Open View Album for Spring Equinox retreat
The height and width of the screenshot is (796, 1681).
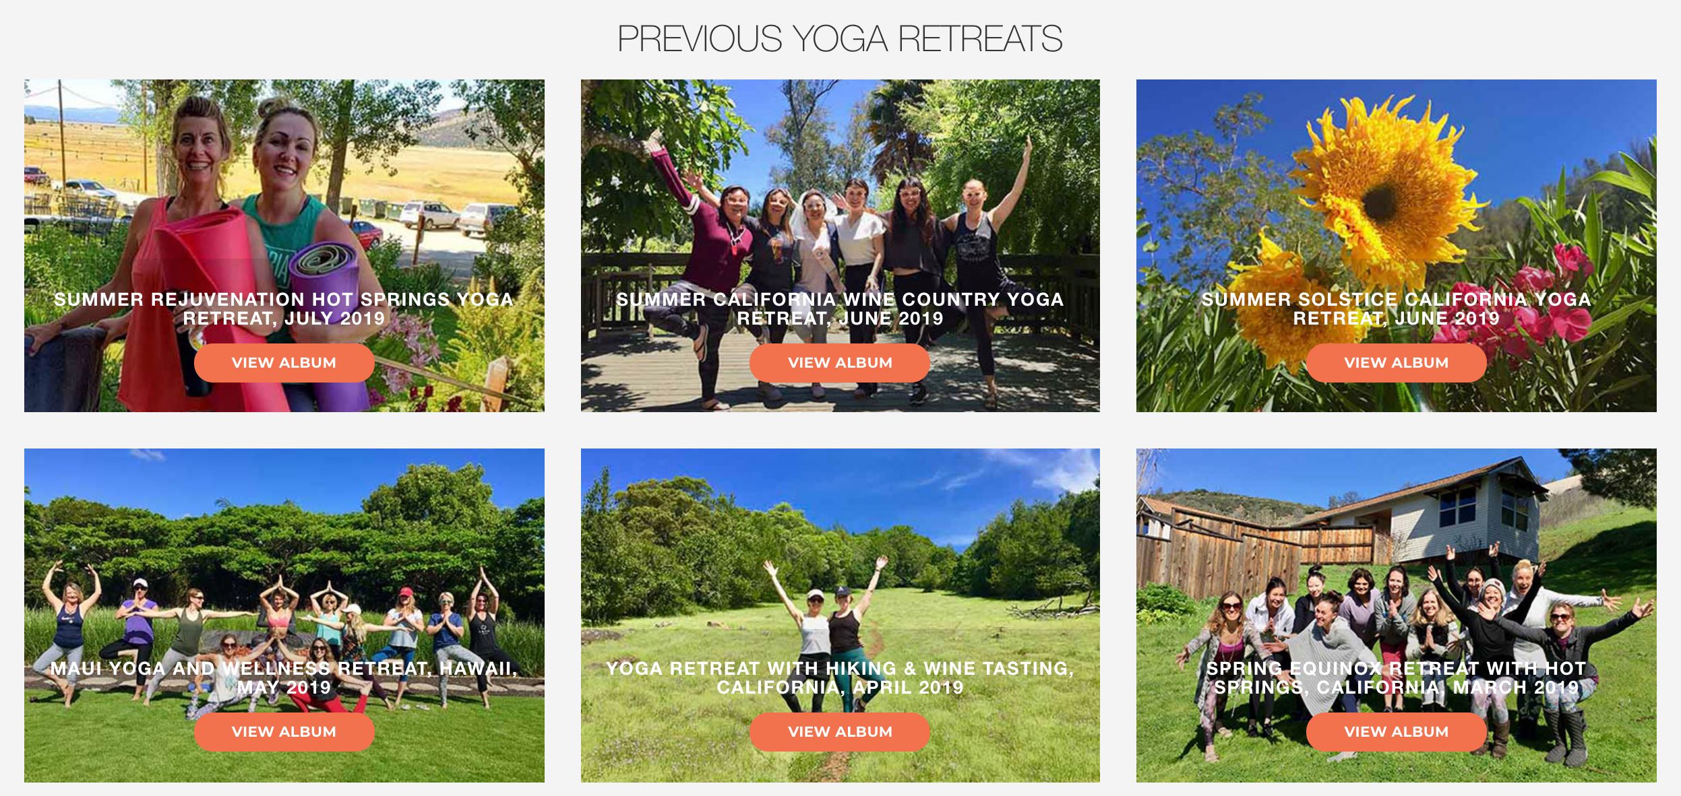point(1396,732)
